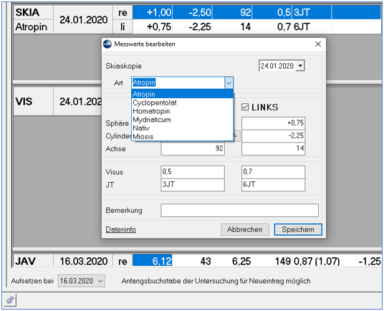
Task: Open the Dateninfo link
Action: pos(121,229)
